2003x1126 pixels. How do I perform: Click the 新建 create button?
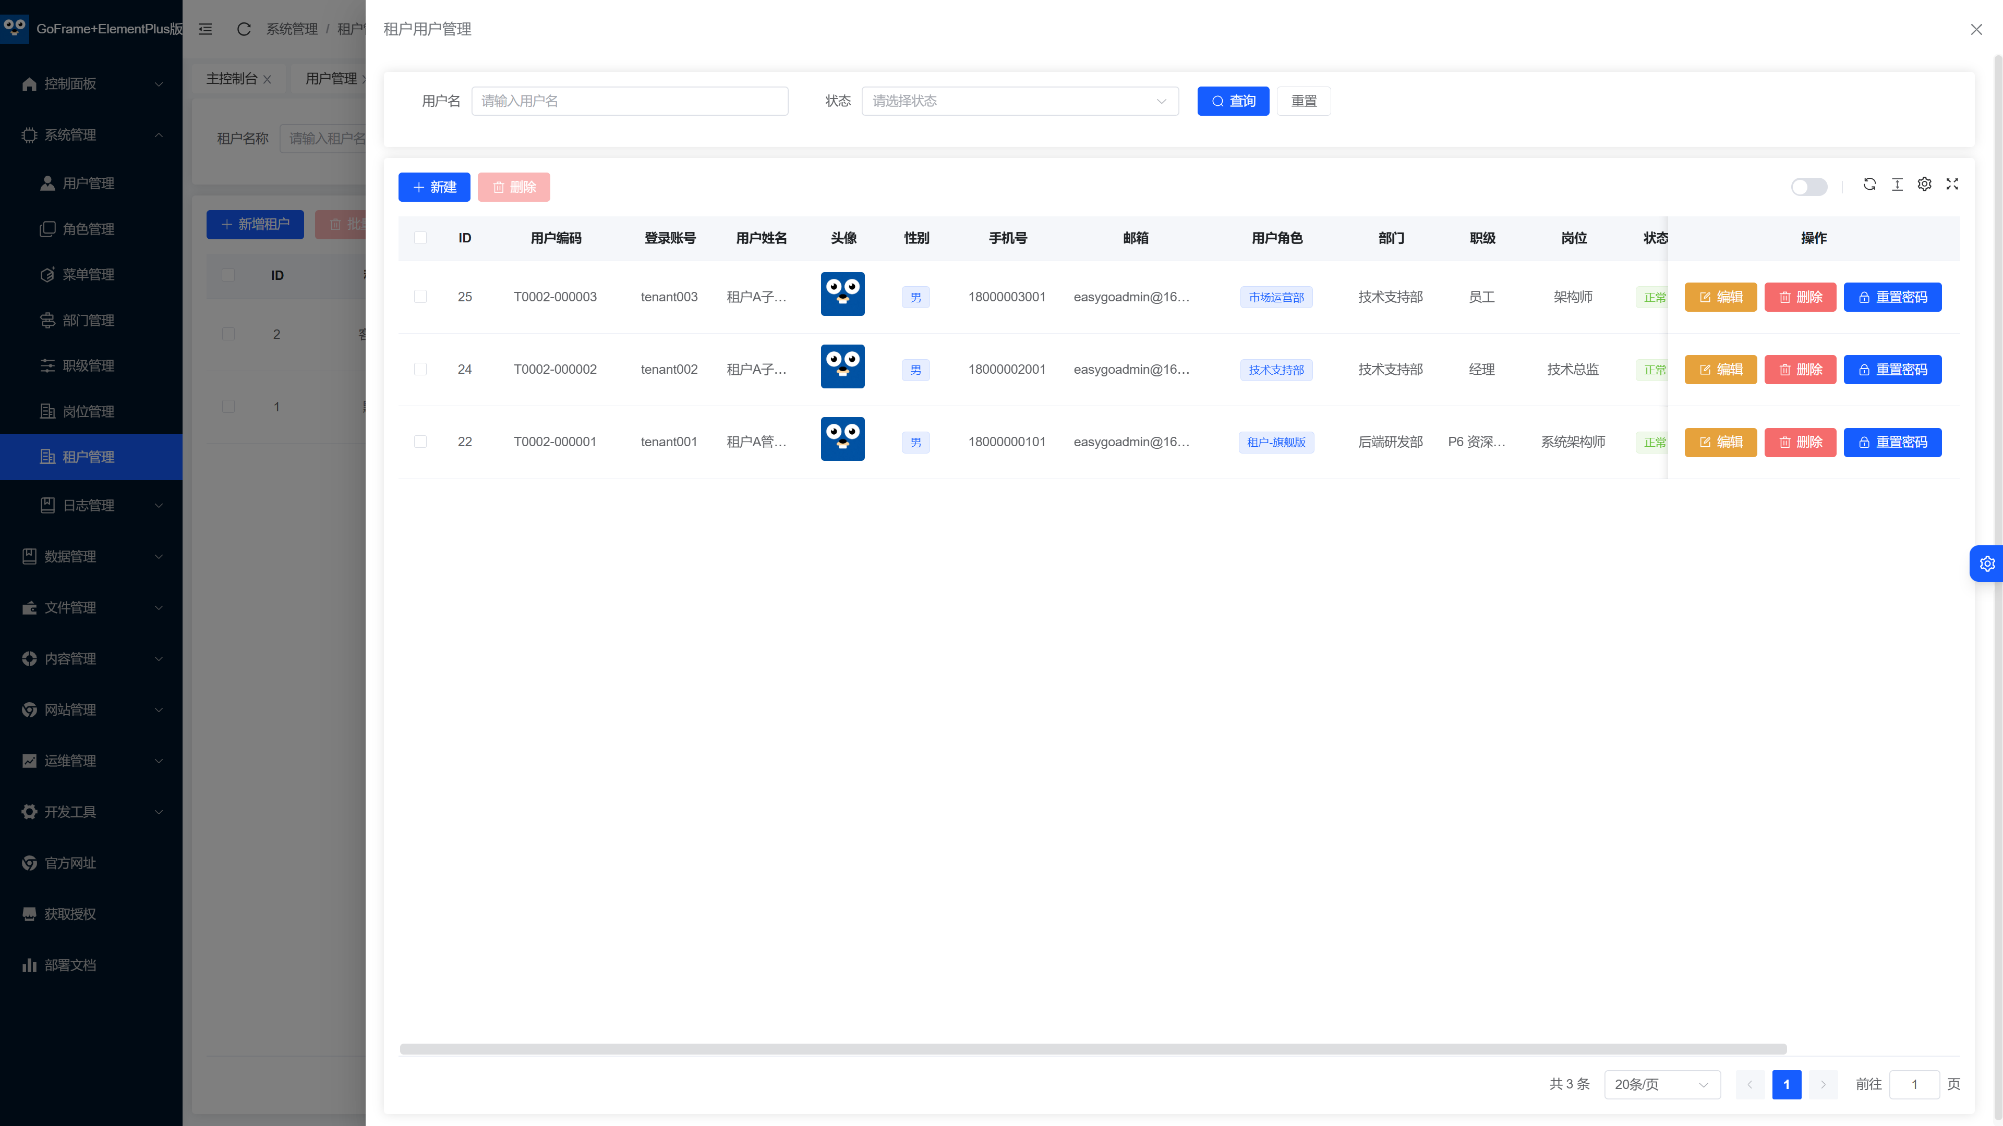(x=434, y=187)
